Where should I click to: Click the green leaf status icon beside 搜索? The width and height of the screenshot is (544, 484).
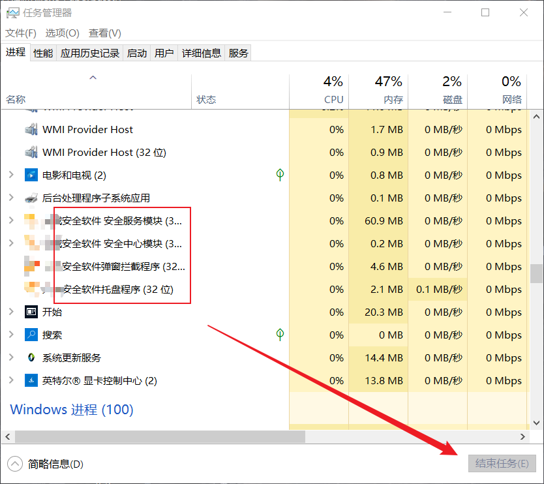click(x=280, y=335)
